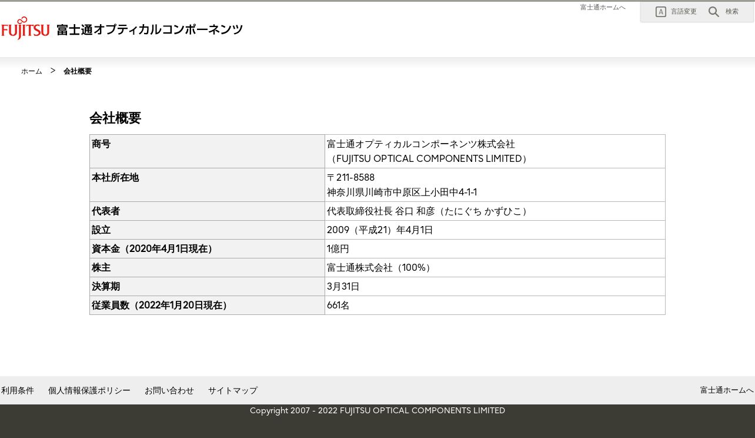Select the 商号 table header cell
Image resolution: width=755 pixels, height=438 pixels.
[x=207, y=151]
